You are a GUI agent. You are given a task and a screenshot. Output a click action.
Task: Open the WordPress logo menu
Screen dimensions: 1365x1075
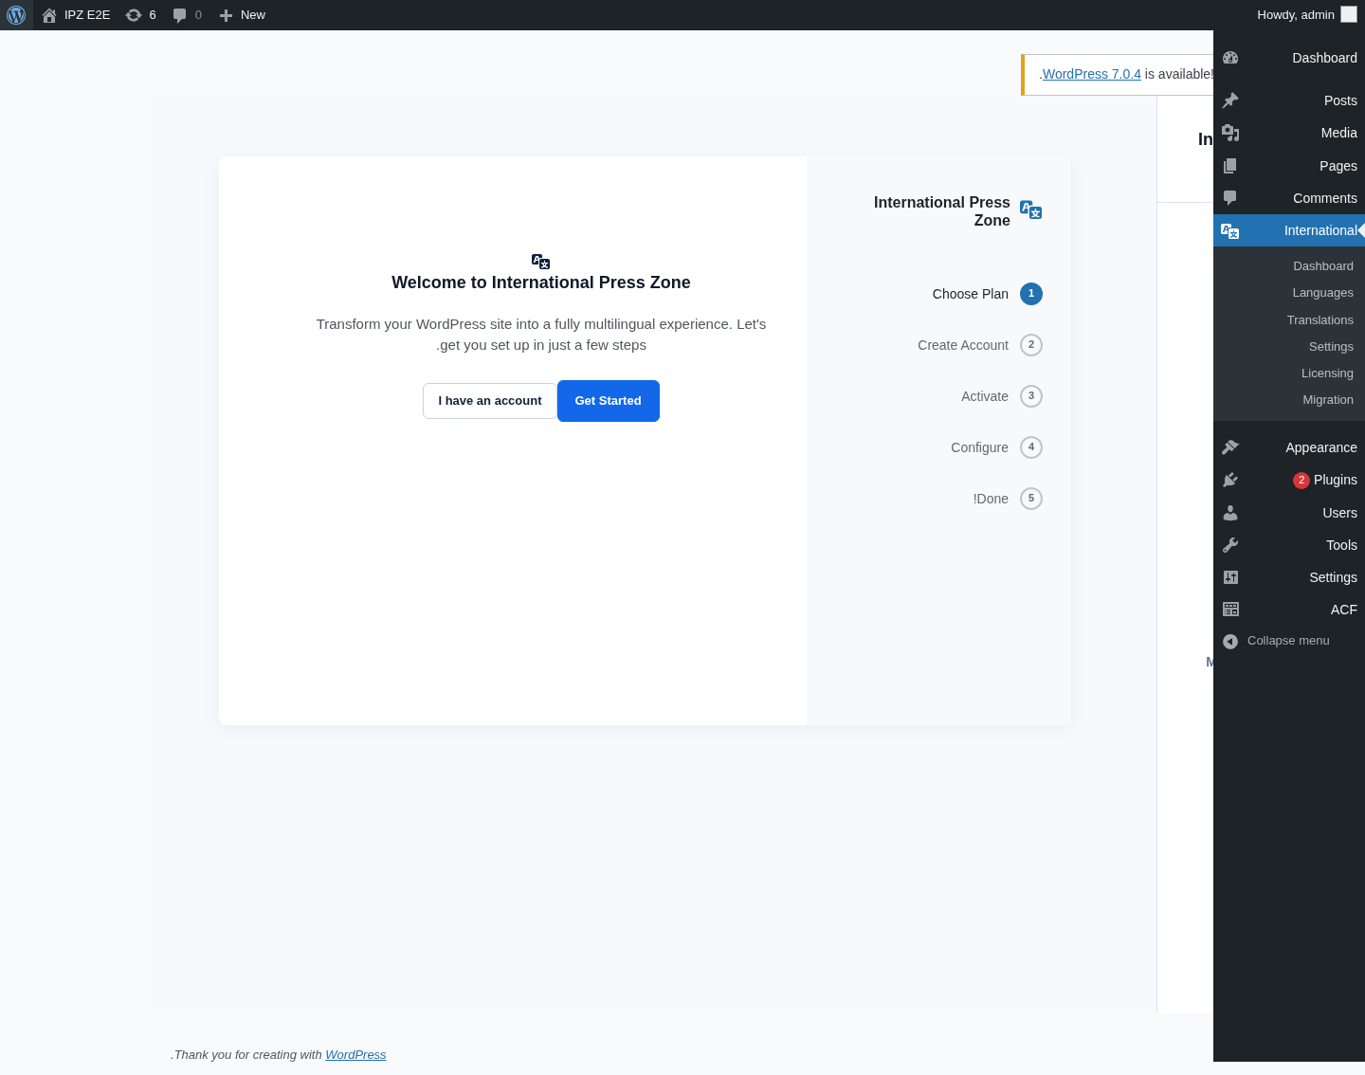point(16,15)
